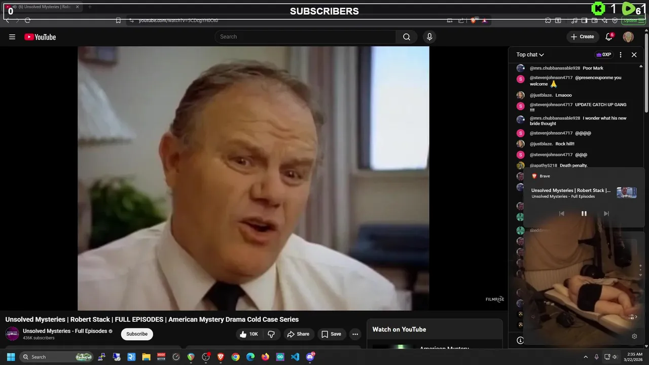The image size is (649, 365).
Task: Skip to next track in media popup
Action: tap(606, 213)
